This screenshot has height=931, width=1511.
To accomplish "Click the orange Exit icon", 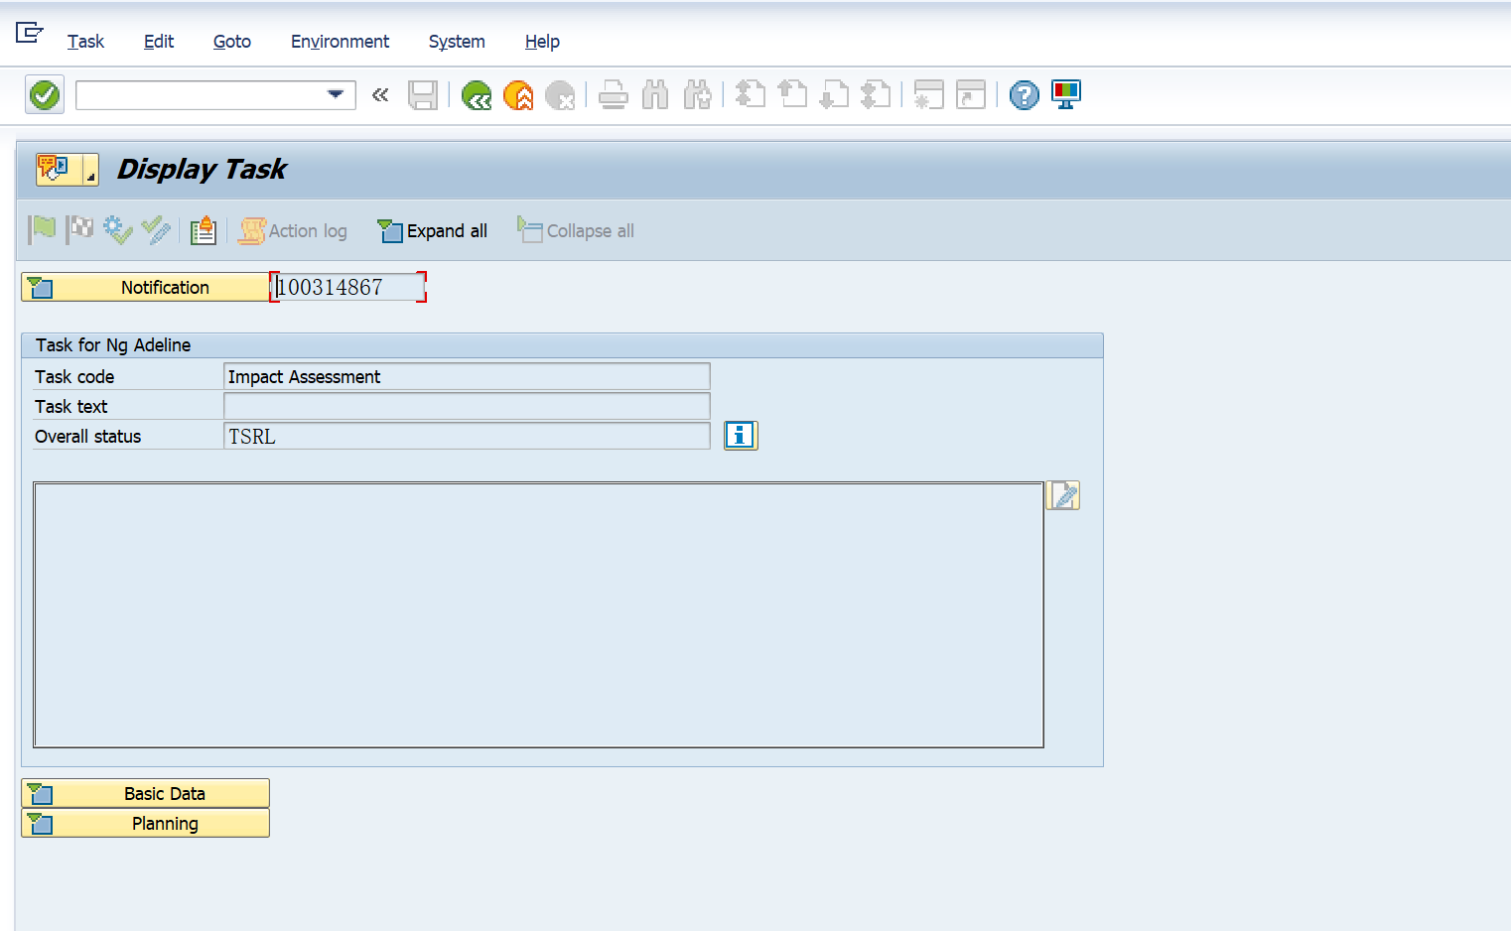I will [518, 95].
